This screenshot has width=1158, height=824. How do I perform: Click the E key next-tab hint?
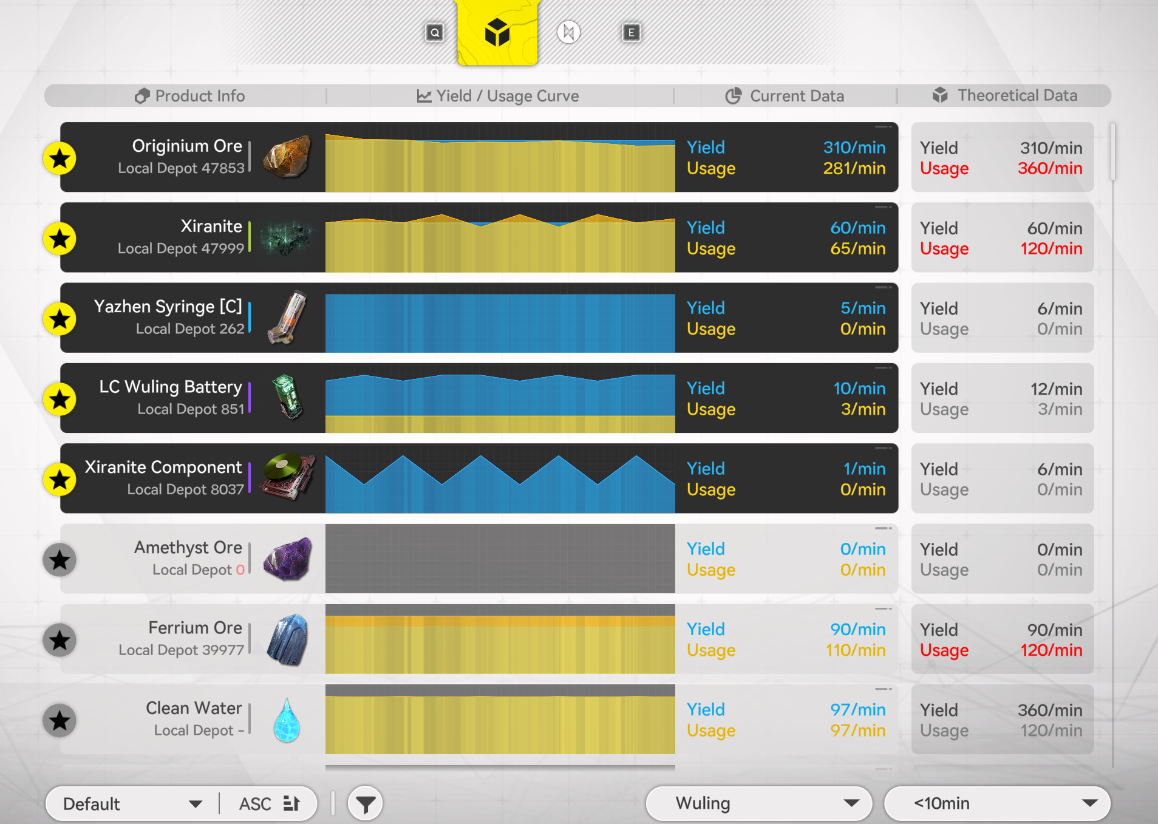tap(632, 33)
